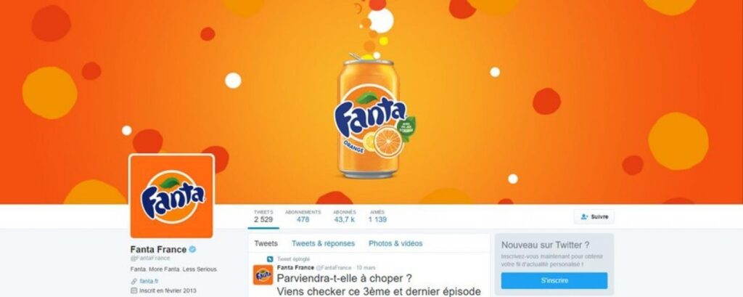This screenshot has width=743, height=297.
Task: Click the Fanta avatar in the pinned tweet
Action: point(263,274)
